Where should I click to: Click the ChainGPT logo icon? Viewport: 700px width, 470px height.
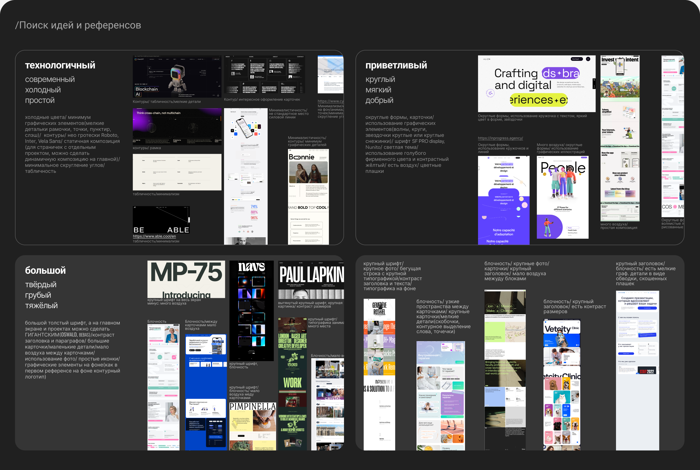coord(136,59)
